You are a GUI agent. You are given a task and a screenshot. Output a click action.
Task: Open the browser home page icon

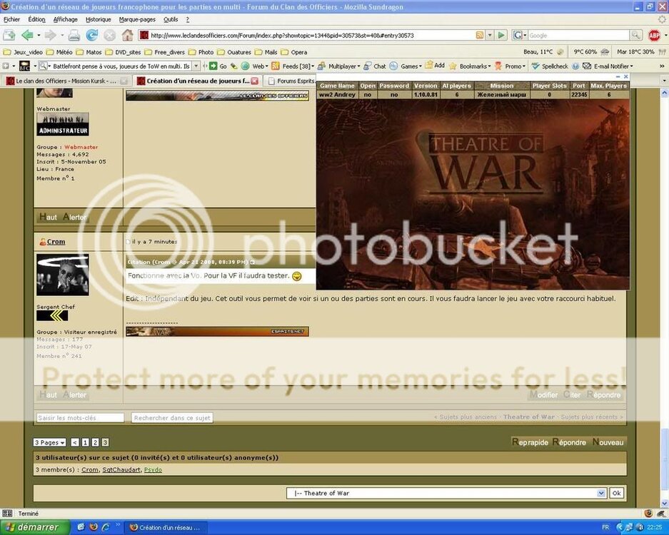[126, 34]
